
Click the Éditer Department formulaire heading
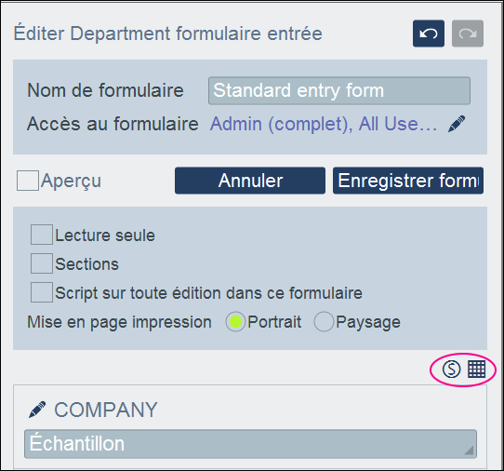tap(167, 34)
